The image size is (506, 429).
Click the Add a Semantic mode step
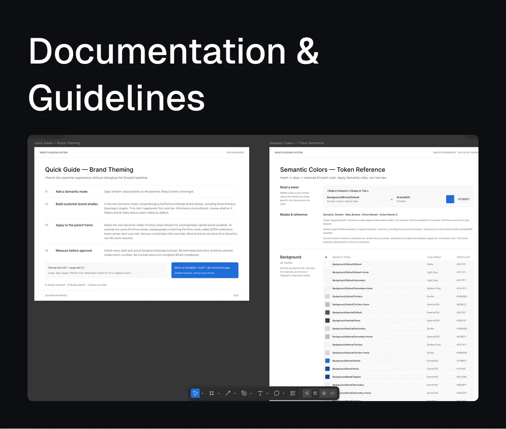click(x=71, y=192)
